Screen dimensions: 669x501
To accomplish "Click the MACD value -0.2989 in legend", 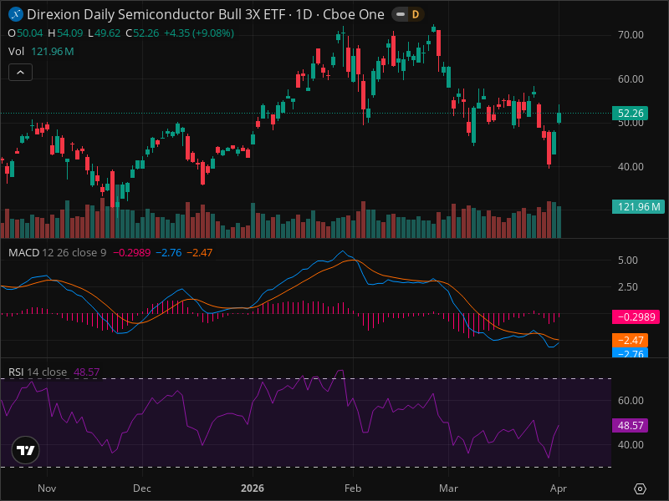I will (x=132, y=253).
